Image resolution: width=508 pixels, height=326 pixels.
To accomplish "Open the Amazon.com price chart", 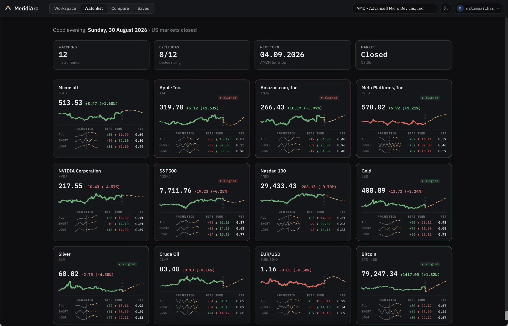I will coord(303,120).
